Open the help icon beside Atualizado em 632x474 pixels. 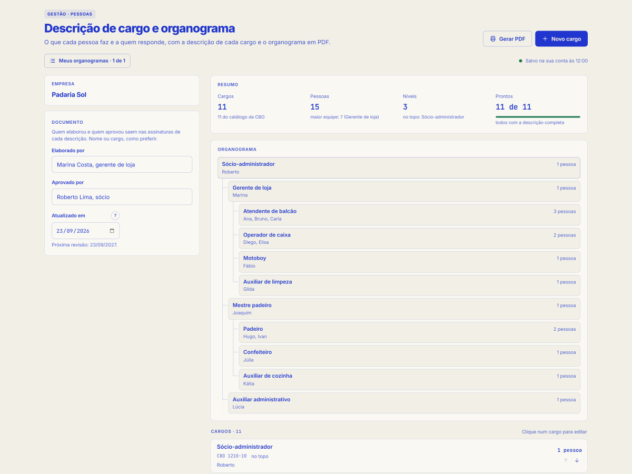click(115, 215)
